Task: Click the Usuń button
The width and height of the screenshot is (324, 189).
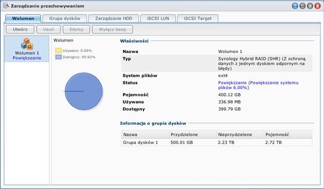Action: (48, 29)
